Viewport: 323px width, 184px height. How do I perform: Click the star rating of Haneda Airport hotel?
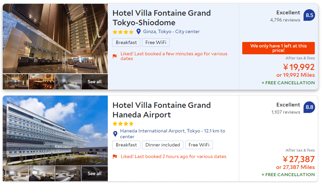tap(123, 124)
